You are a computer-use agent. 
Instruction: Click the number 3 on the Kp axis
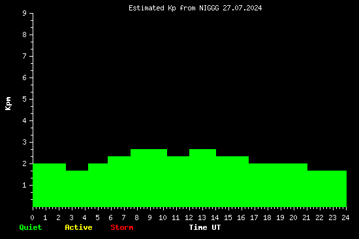tap(25, 142)
